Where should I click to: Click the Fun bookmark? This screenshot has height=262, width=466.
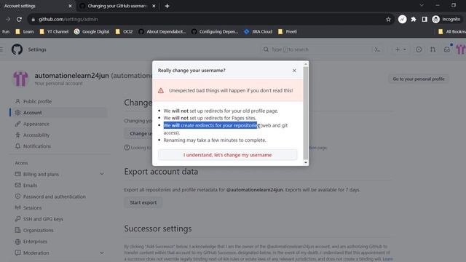point(6,31)
